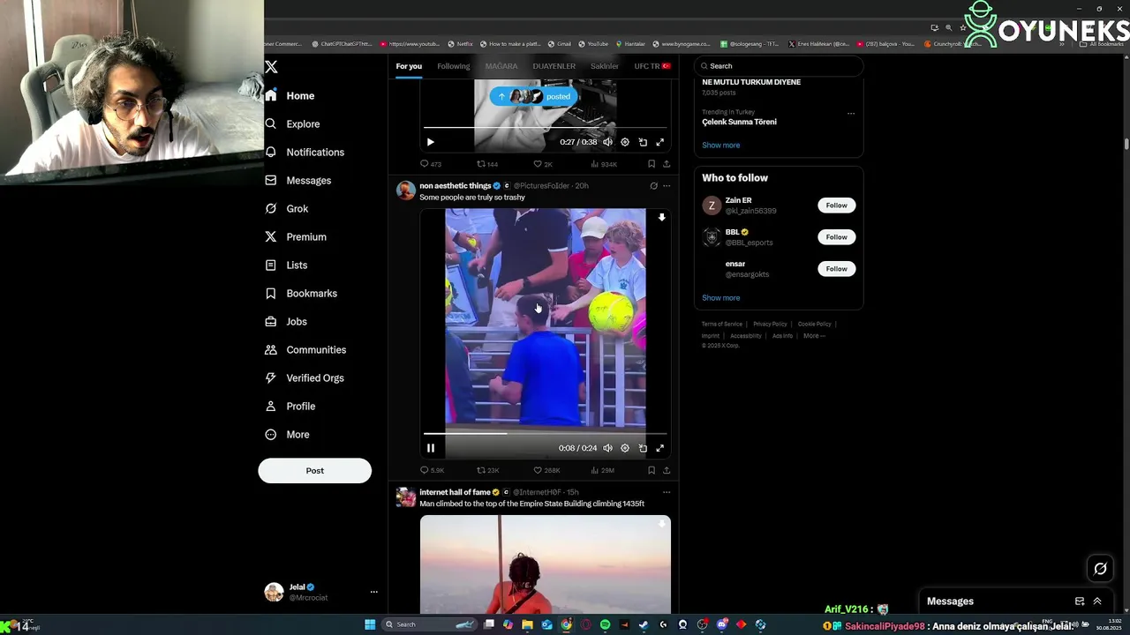Open Notifications in the sidebar
This screenshot has width=1130, height=635.
(305, 152)
